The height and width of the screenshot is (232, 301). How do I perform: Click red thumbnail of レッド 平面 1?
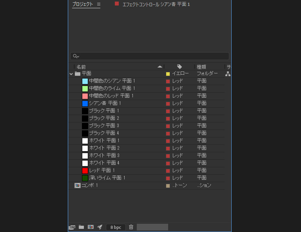coord(85,171)
